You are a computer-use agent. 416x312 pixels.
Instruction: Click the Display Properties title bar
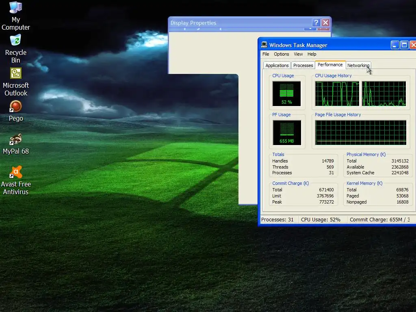[240, 23]
